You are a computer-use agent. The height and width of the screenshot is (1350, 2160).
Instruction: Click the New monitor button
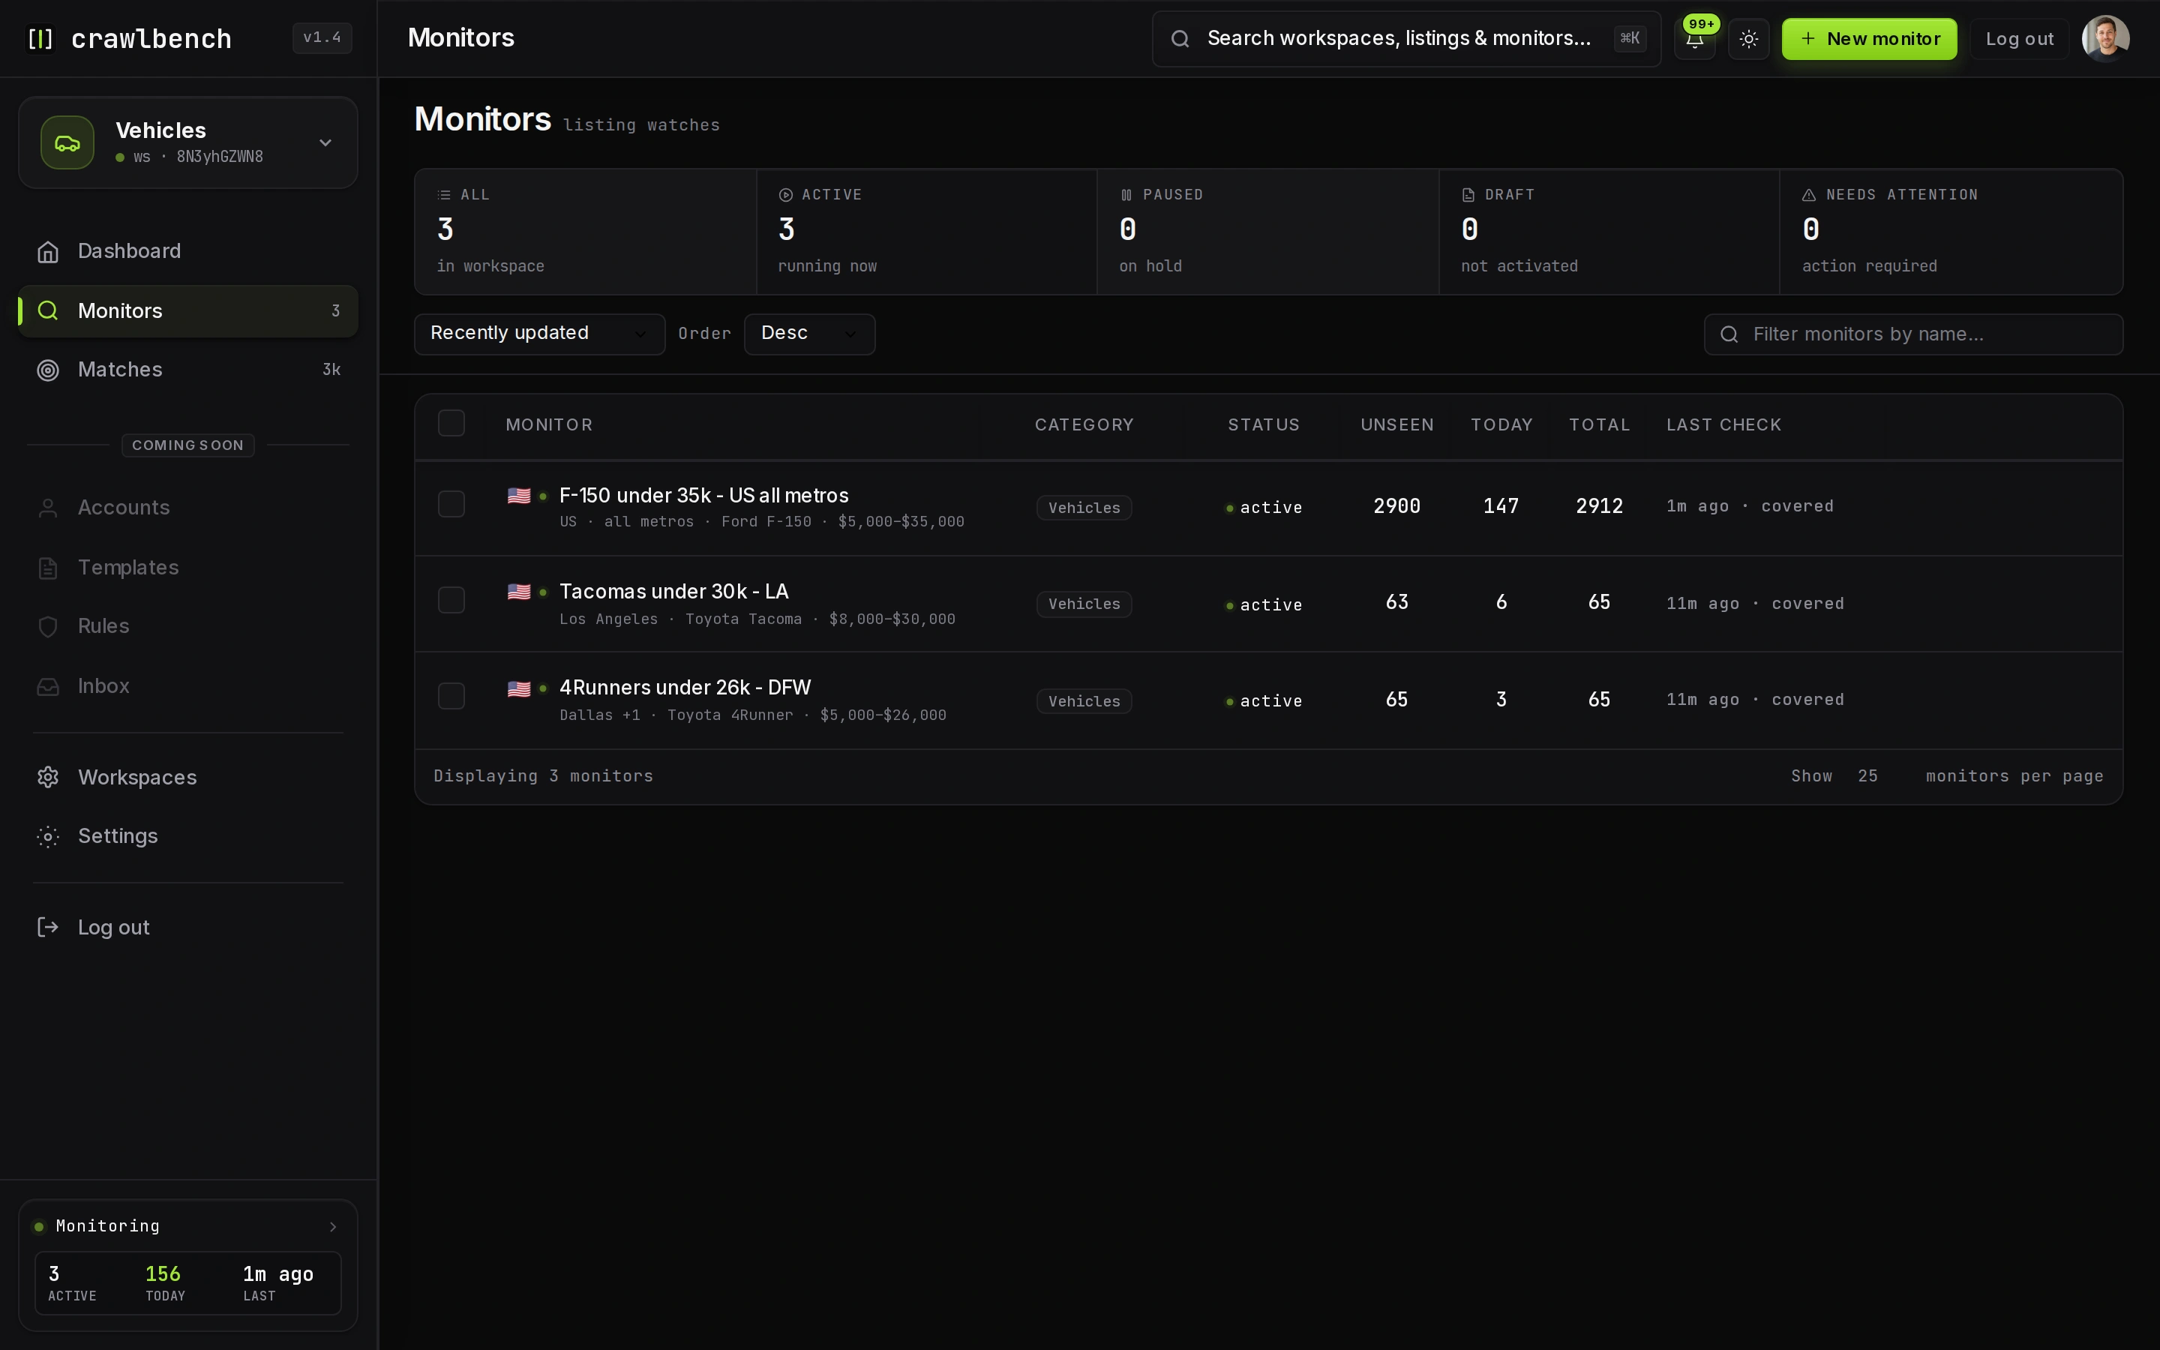1869,38
